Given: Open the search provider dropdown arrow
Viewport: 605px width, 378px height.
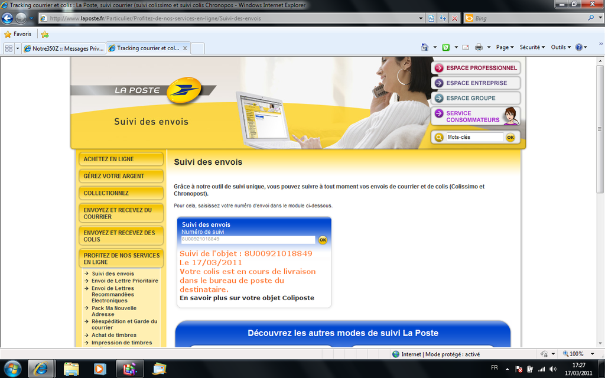Looking at the screenshot, I should 600,18.
